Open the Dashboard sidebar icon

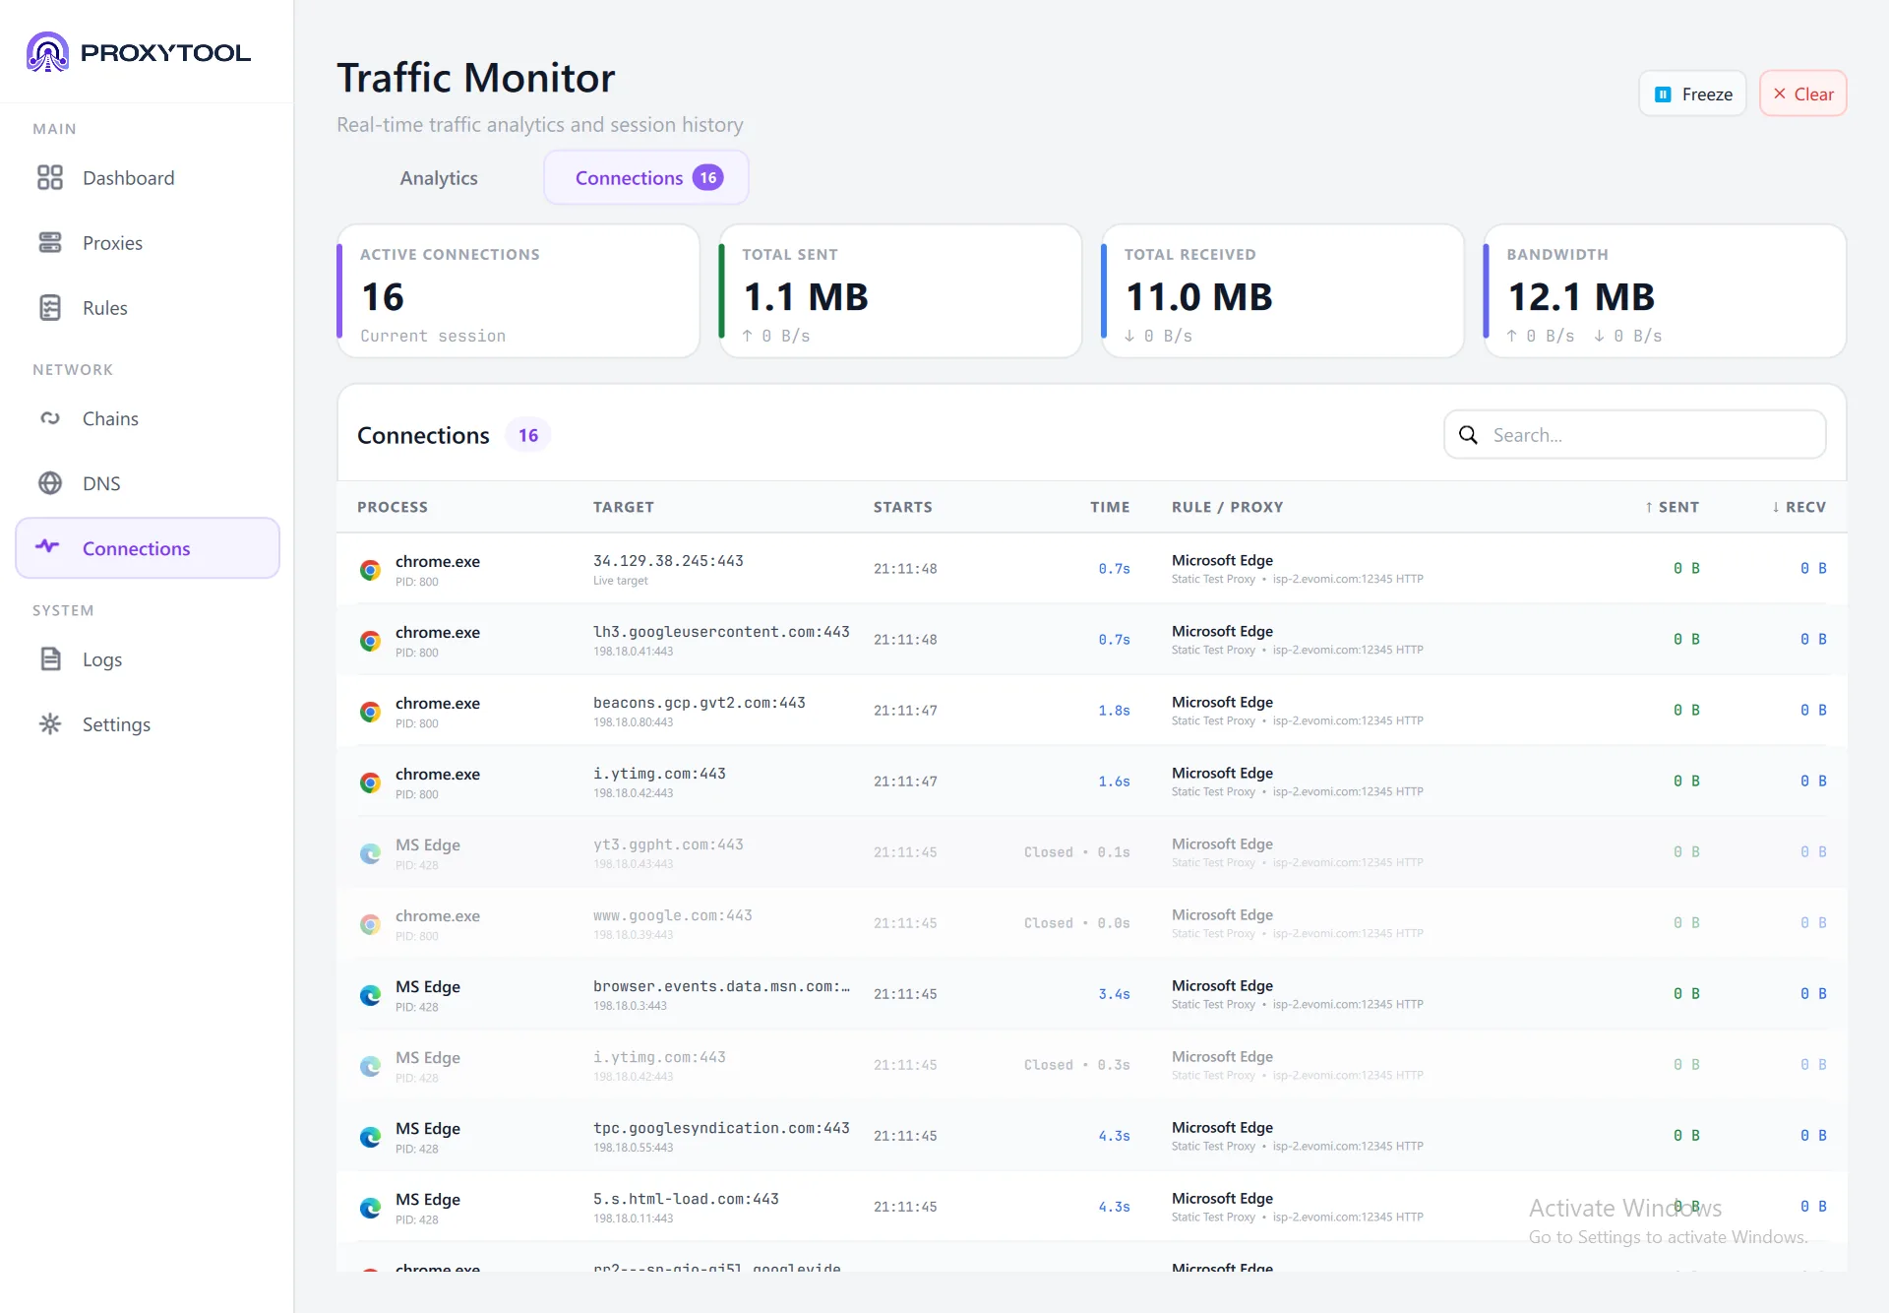coord(50,177)
